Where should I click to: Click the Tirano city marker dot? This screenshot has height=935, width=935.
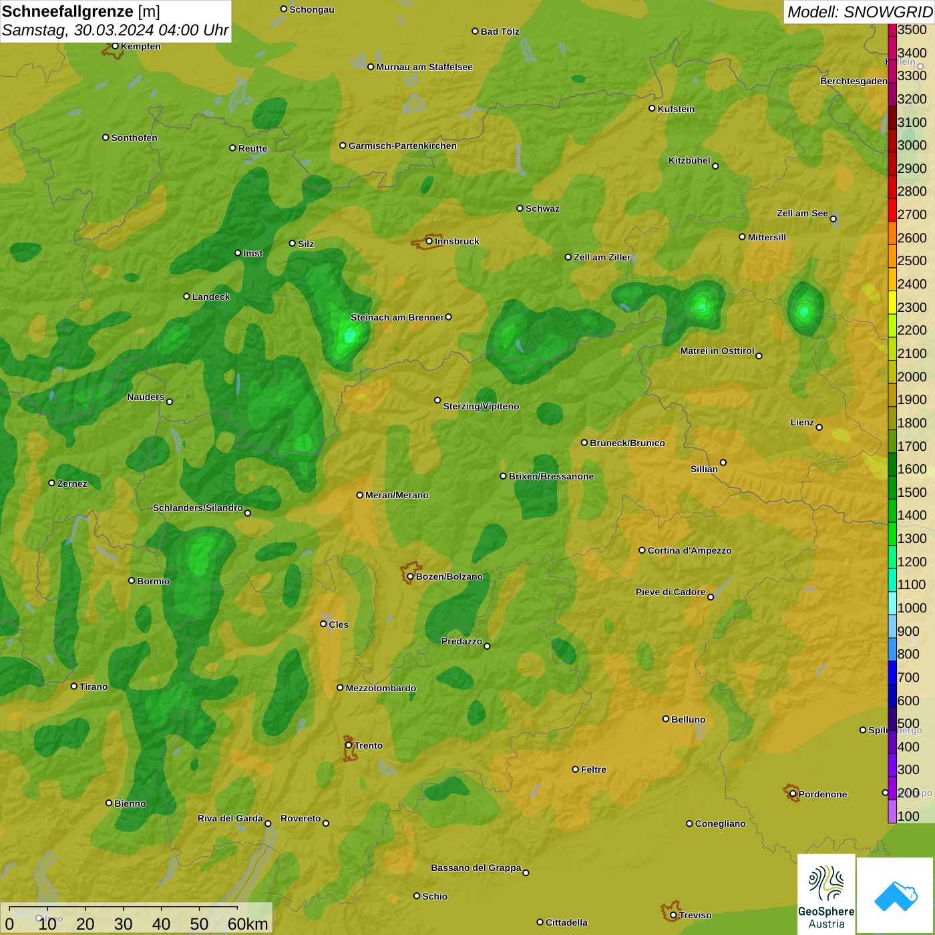coord(74,686)
